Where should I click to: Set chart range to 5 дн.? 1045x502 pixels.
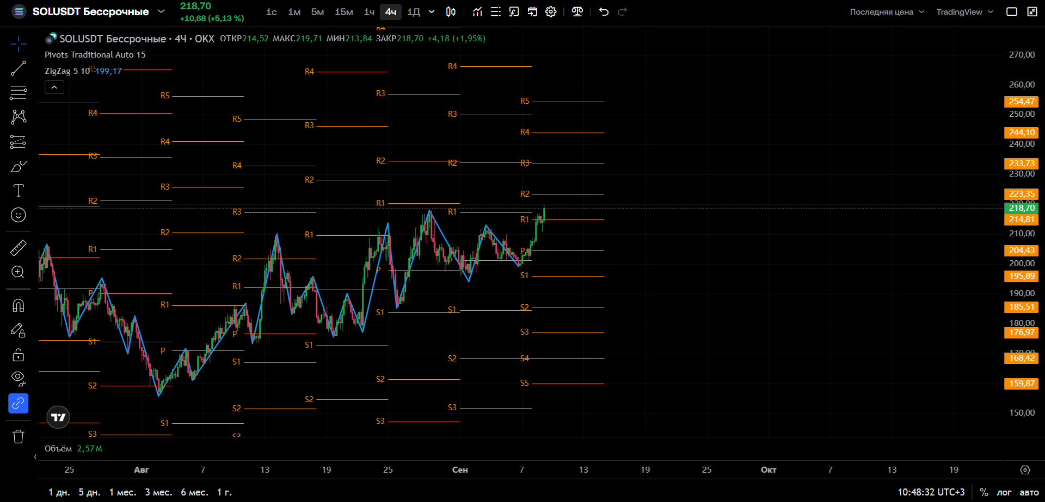(89, 492)
